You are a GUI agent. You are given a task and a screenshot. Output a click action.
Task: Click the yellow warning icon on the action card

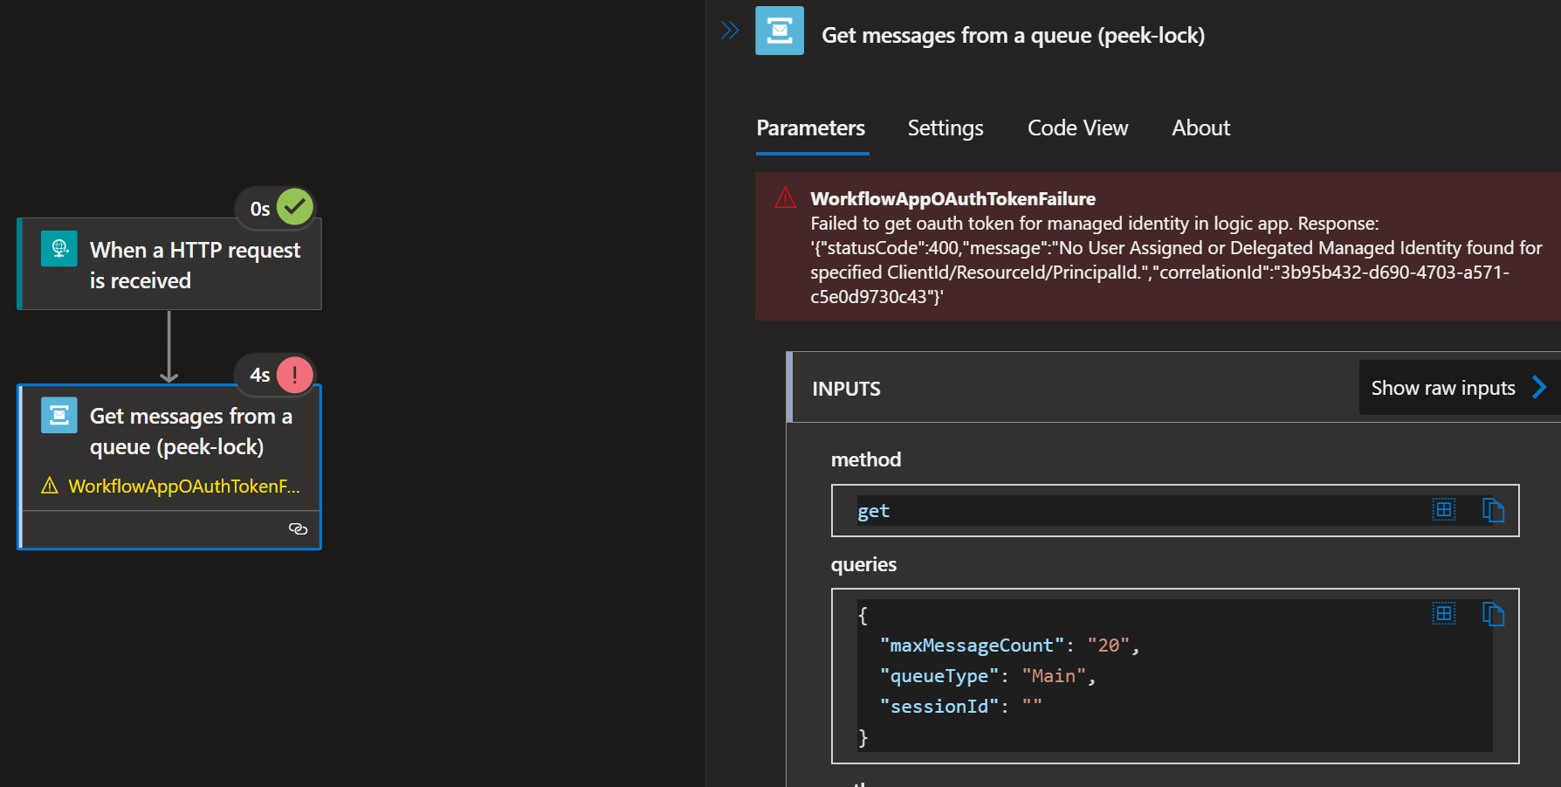coord(50,486)
